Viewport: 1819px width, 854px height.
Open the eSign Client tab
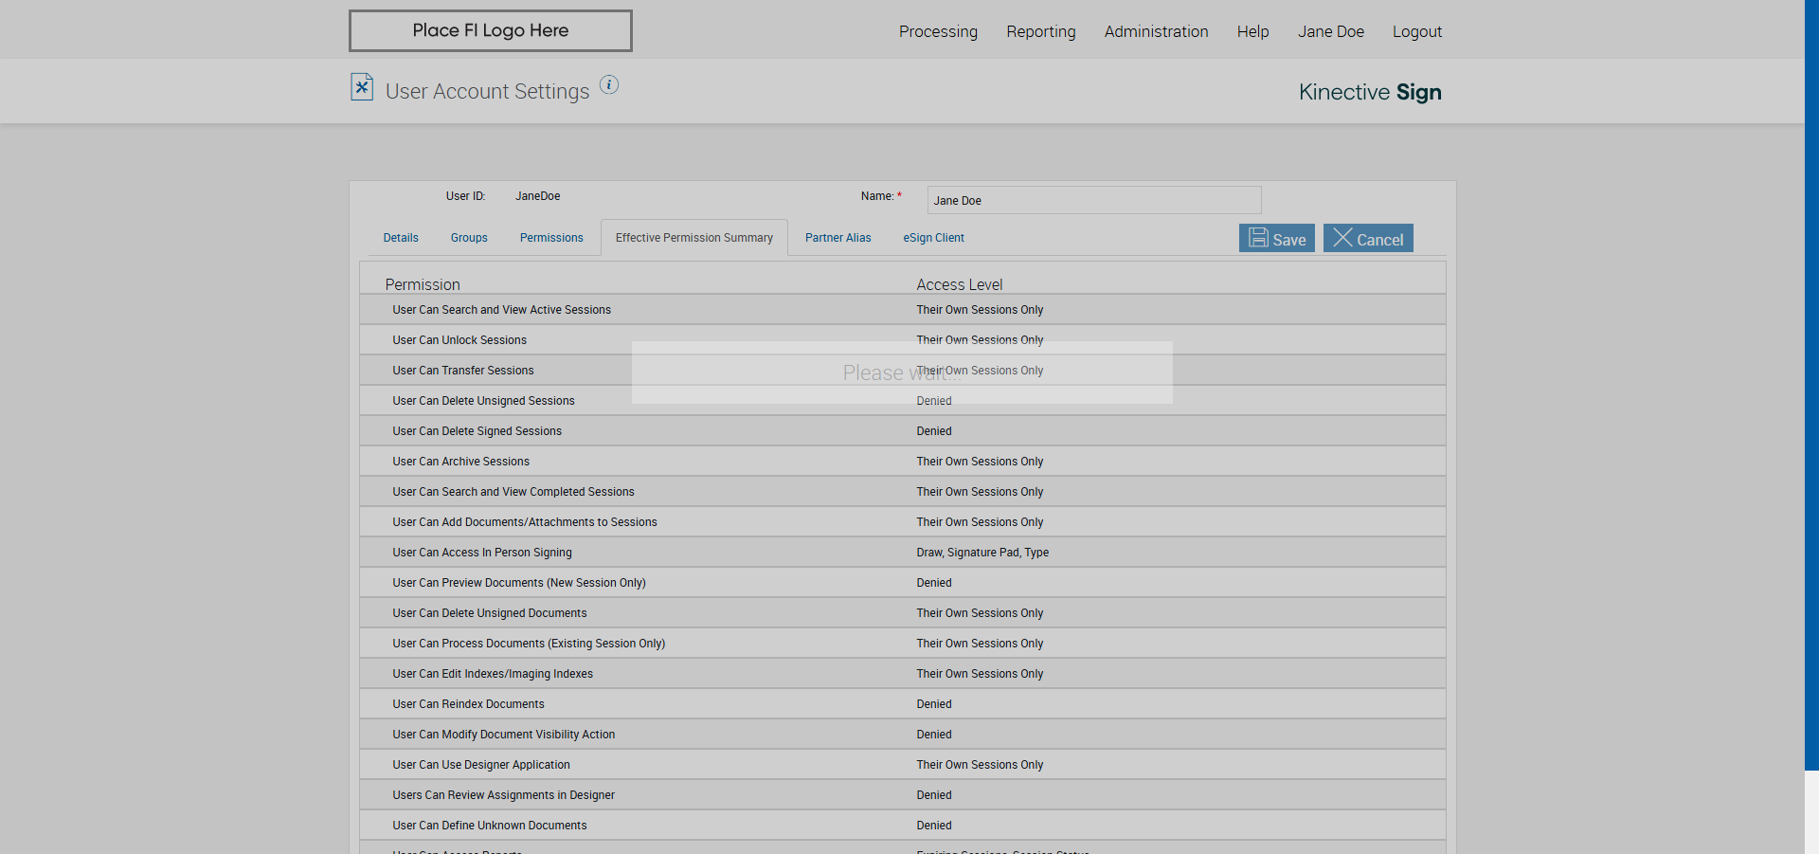point(933,238)
